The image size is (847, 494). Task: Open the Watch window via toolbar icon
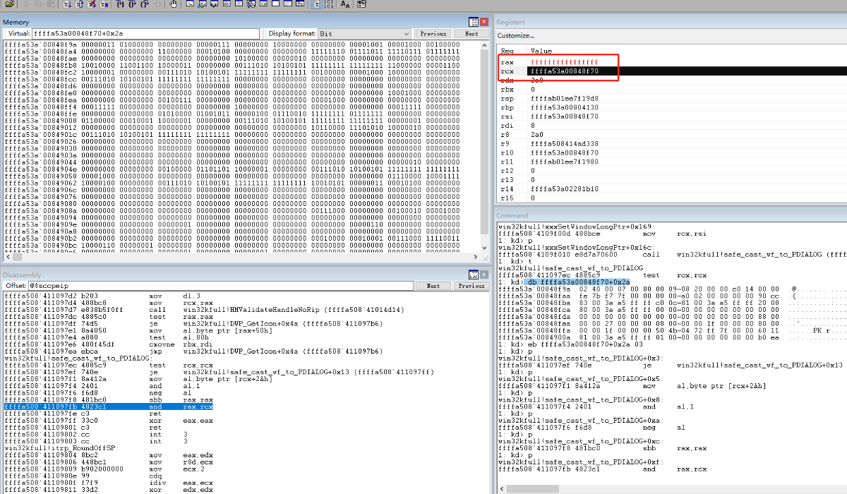[202, 4]
